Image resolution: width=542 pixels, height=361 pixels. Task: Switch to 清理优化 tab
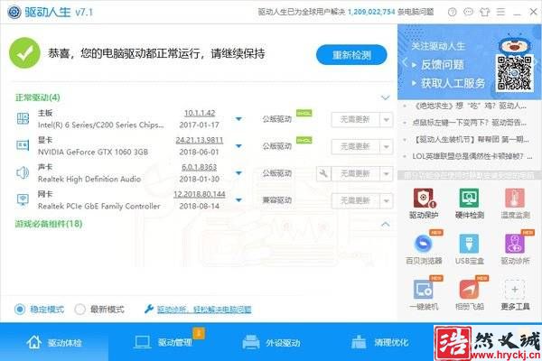point(379,342)
